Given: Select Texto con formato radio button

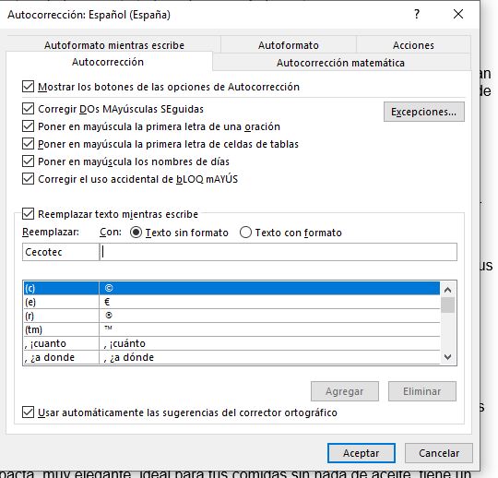Looking at the screenshot, I should pos(246,233).
